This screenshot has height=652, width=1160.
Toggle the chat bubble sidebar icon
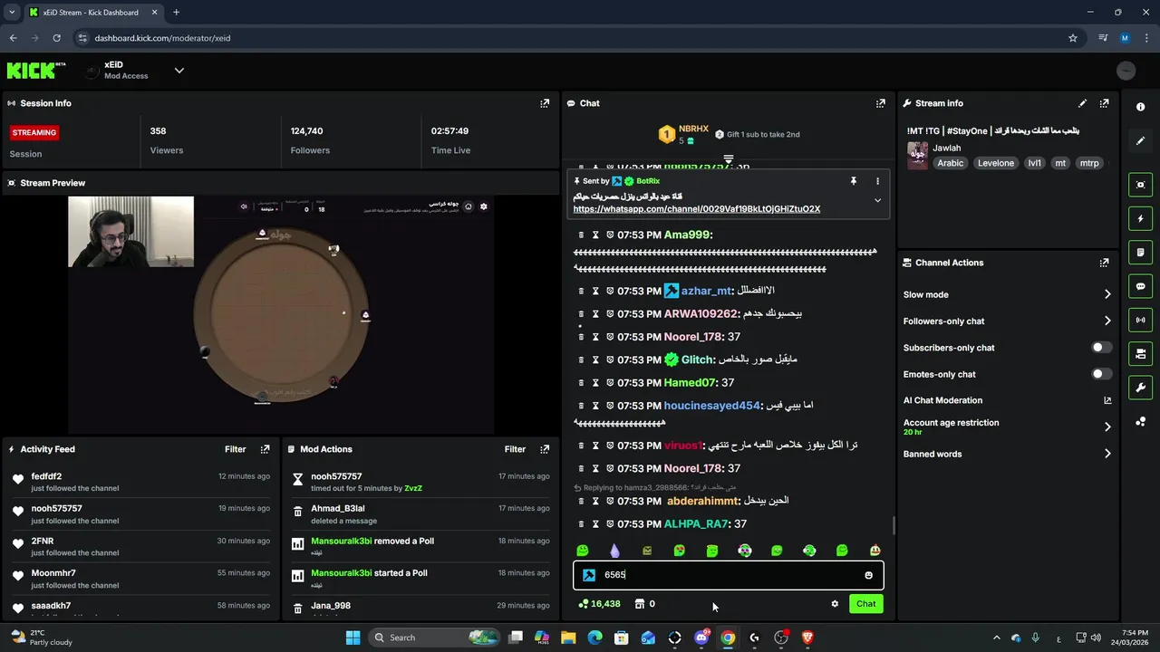1140,286
